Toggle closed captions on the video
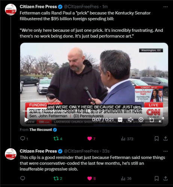Viewport: 173px width, 187px height. click(x=120, y=120)
